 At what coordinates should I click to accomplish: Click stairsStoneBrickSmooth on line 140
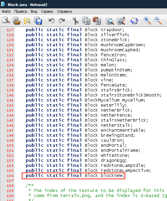pyautogui.click(x=130, y=95)
